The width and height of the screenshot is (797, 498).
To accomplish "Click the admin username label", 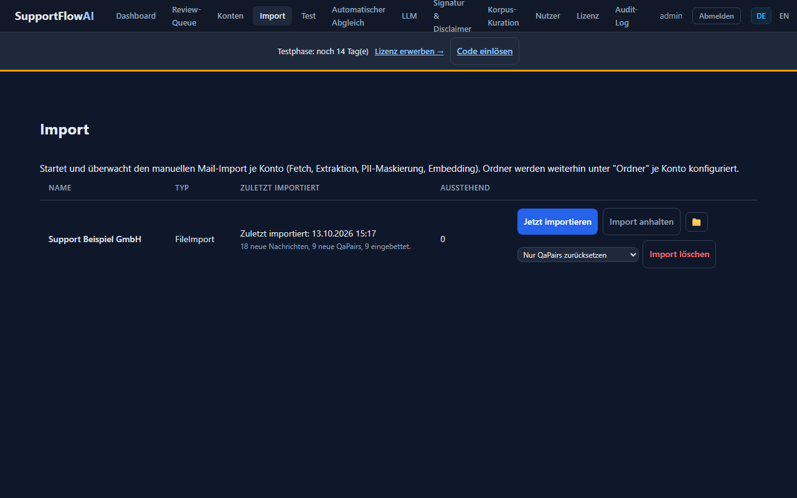I will (671, 16).
